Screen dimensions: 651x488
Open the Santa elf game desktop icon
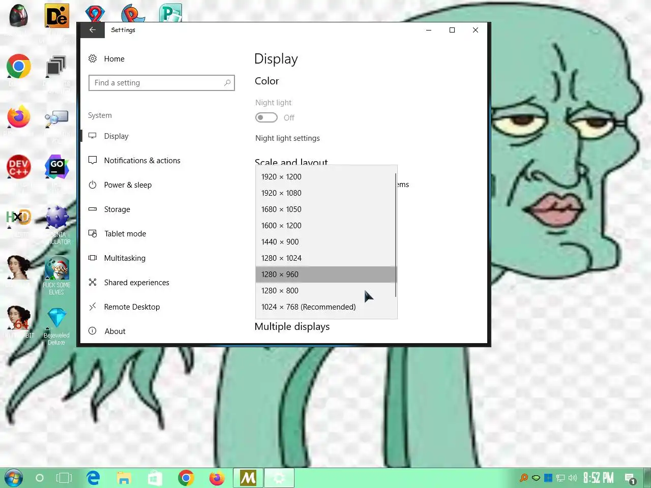point(56,268)
